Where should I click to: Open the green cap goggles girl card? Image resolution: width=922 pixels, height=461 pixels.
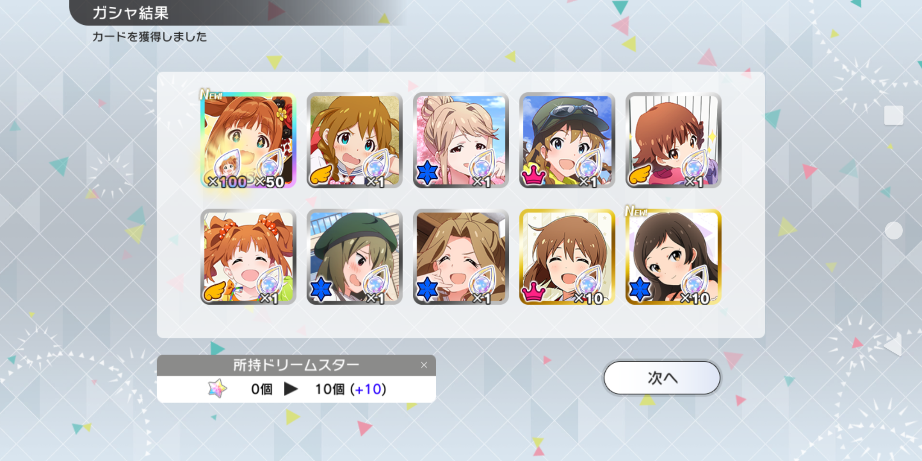tap(567, 140)
